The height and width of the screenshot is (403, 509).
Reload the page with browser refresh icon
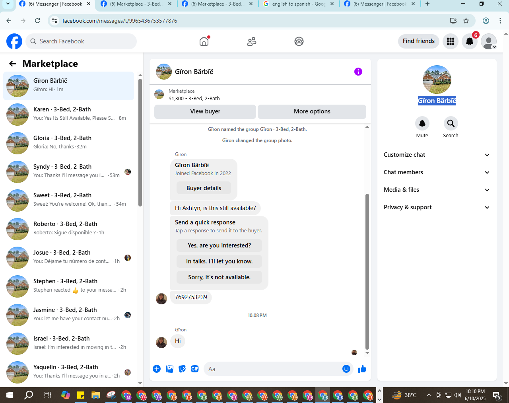pos(37,21)
